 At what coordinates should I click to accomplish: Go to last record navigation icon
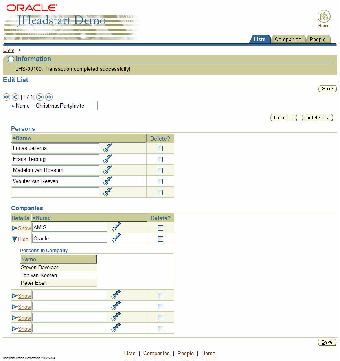coord(49,97)
